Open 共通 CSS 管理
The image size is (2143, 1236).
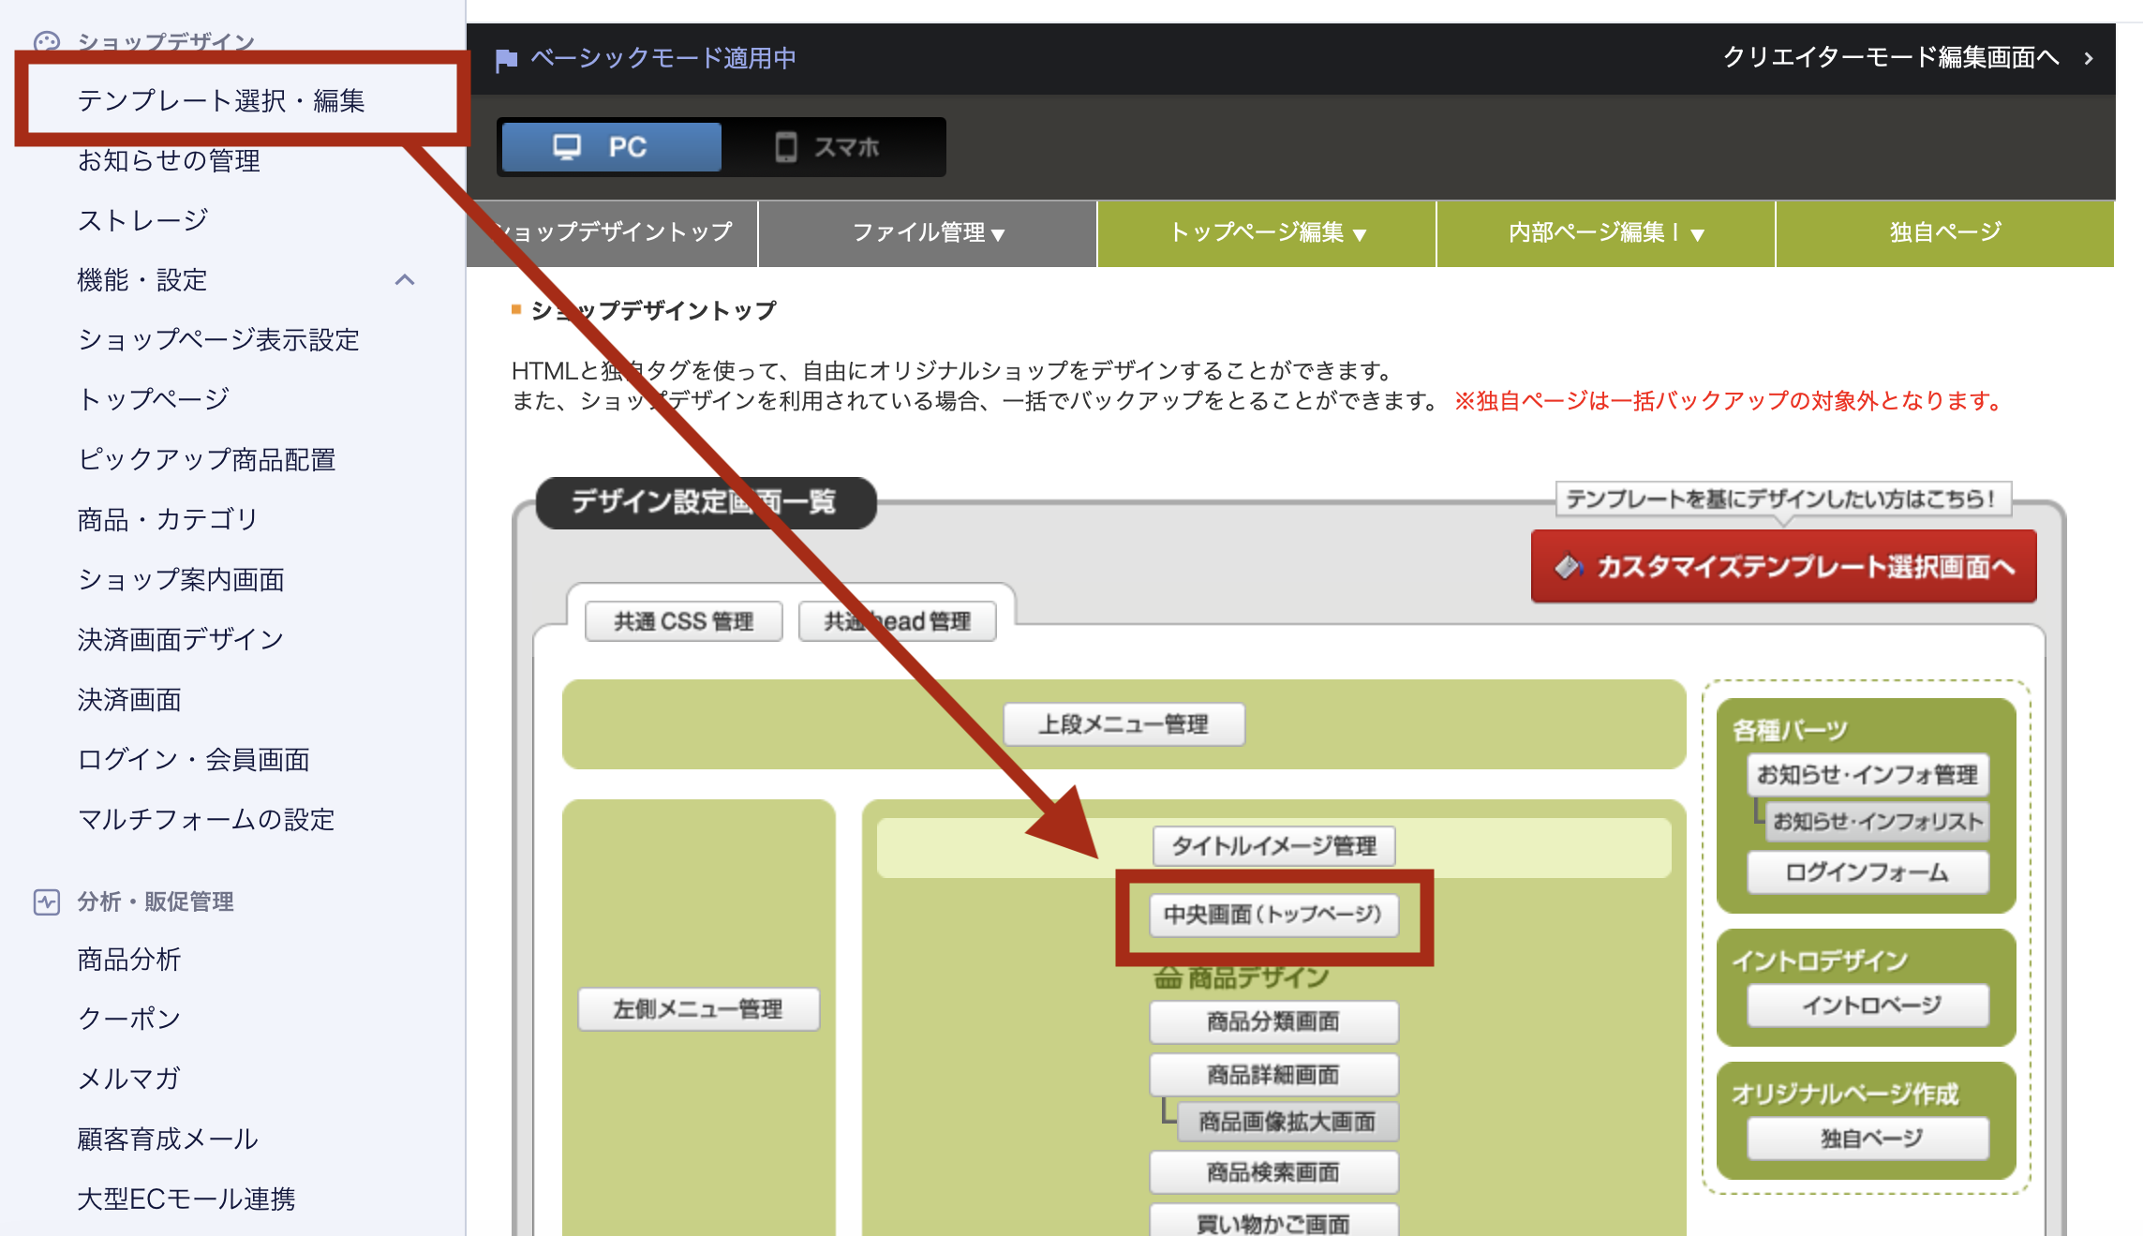(x=683, y=621)
